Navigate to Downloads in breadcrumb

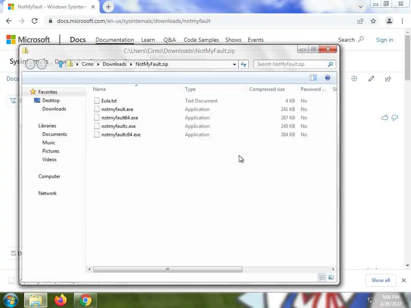point(114,64)
